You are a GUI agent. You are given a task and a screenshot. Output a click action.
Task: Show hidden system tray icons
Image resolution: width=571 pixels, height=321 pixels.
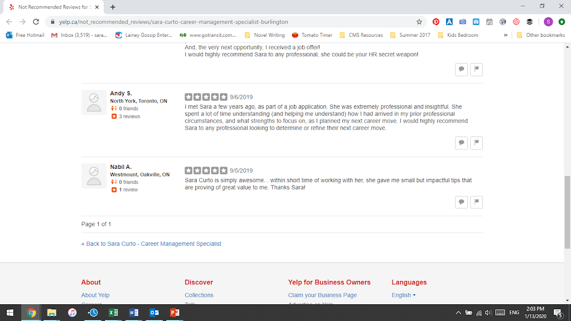pyautogui.click(x=458, y=313)
